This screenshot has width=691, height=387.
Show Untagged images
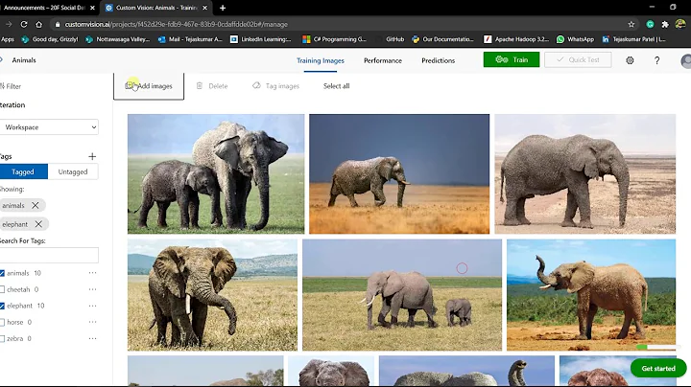pyautogui.click(x=73, y=171)
